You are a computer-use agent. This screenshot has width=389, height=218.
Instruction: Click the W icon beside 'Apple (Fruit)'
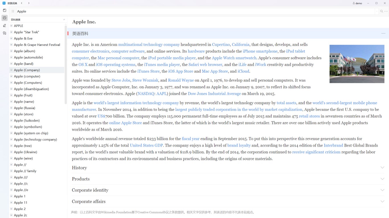pyautogui.click(x=11, y=95)
